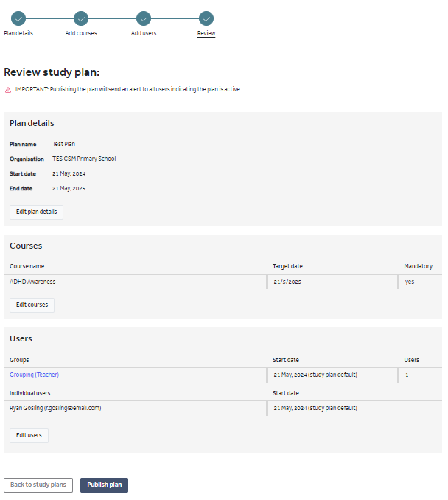Click Ryan Gosling's start date cell
Screen dimensions: 448x500
click(315, 408)
